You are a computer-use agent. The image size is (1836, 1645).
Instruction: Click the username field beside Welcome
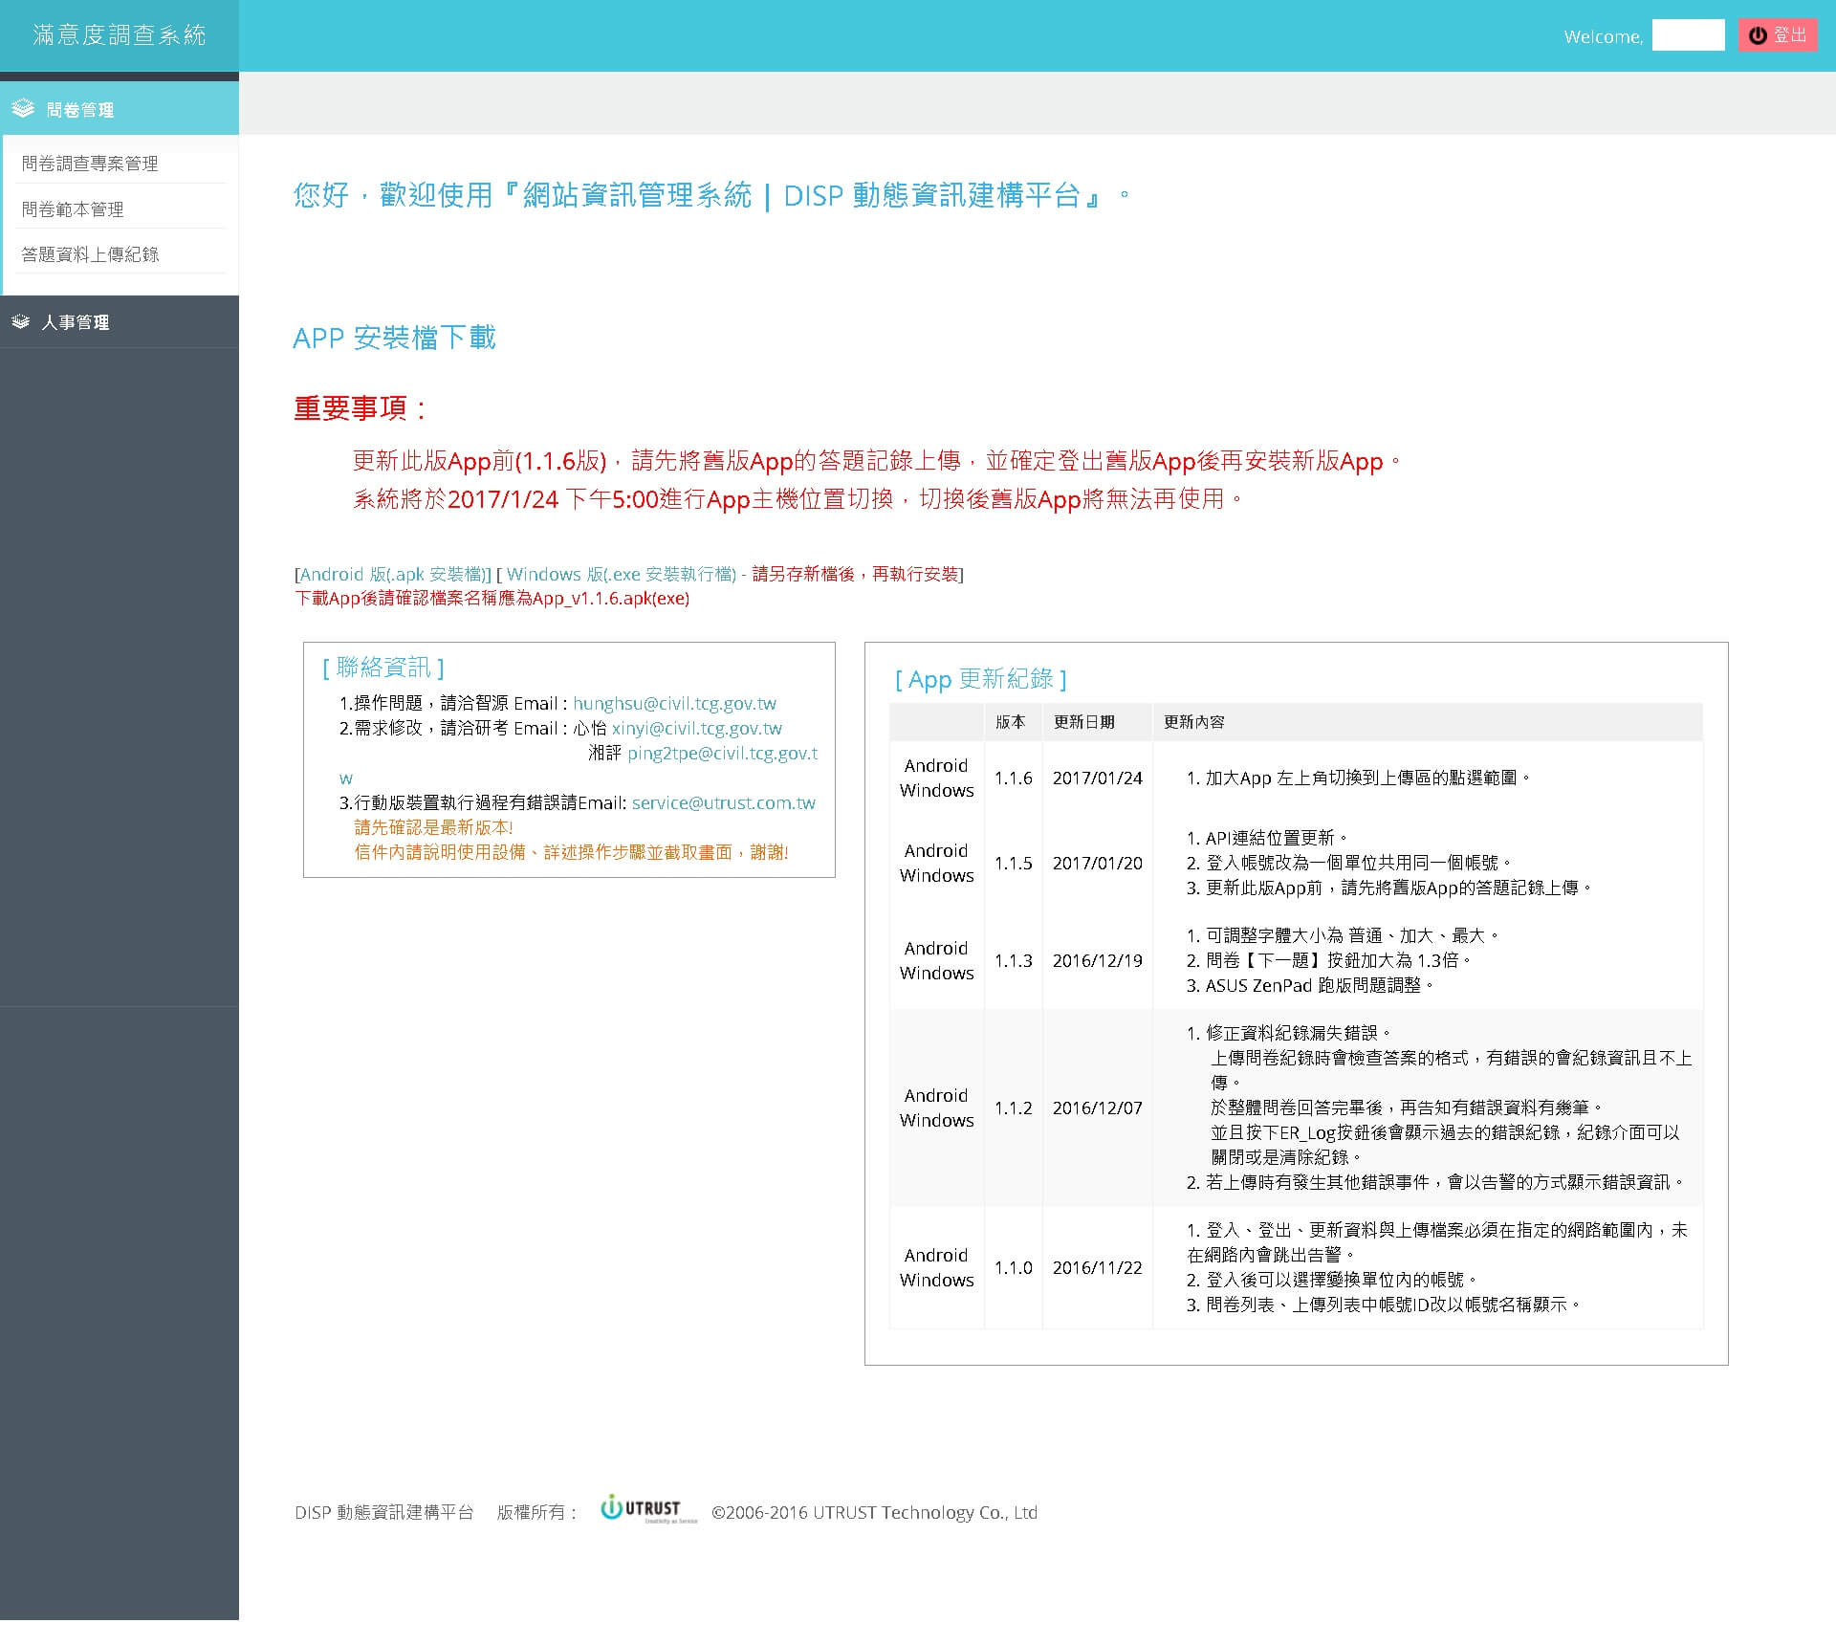tap(1689, 35)
